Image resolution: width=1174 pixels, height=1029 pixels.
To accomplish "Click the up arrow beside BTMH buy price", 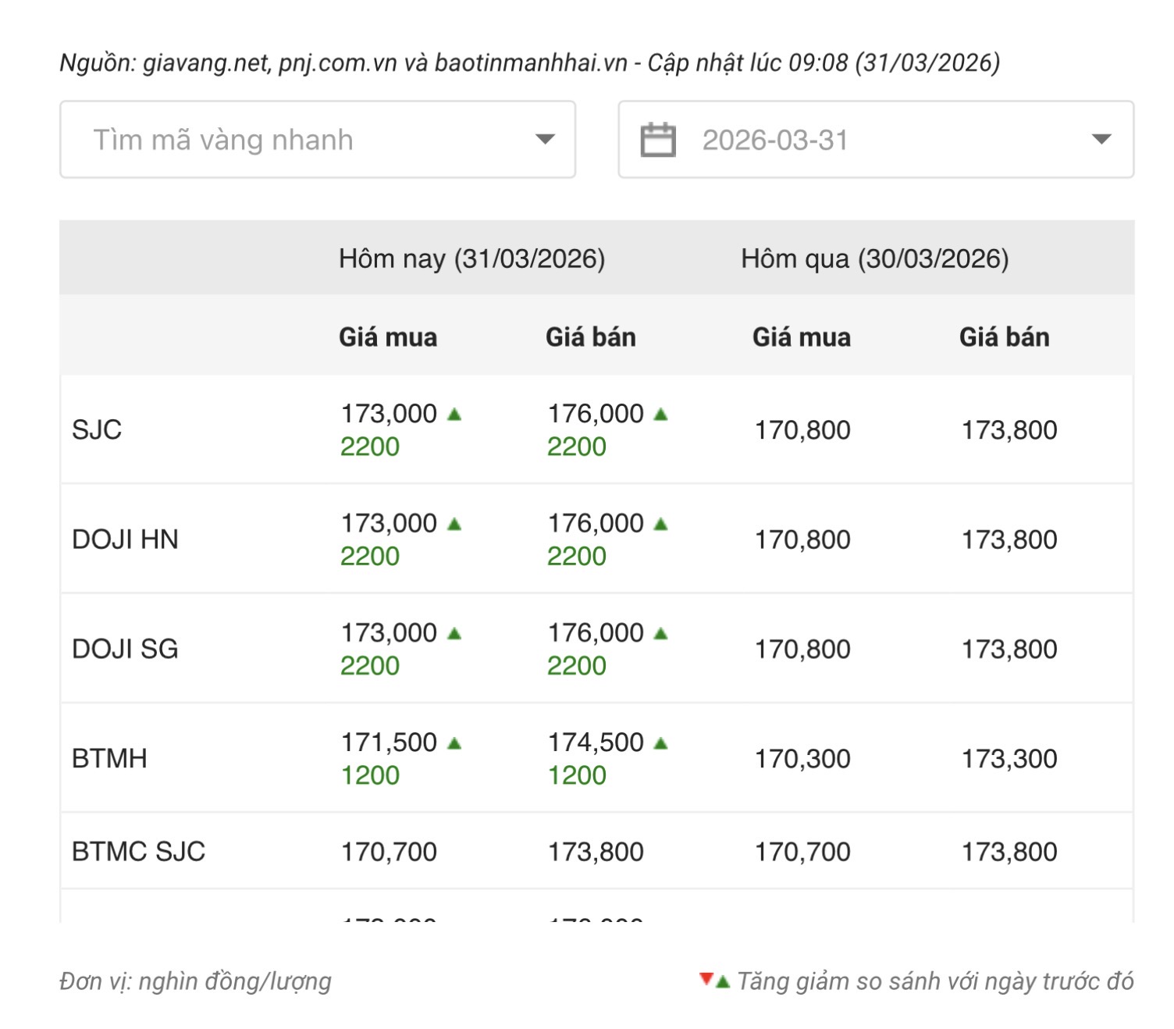I will 454,743.
